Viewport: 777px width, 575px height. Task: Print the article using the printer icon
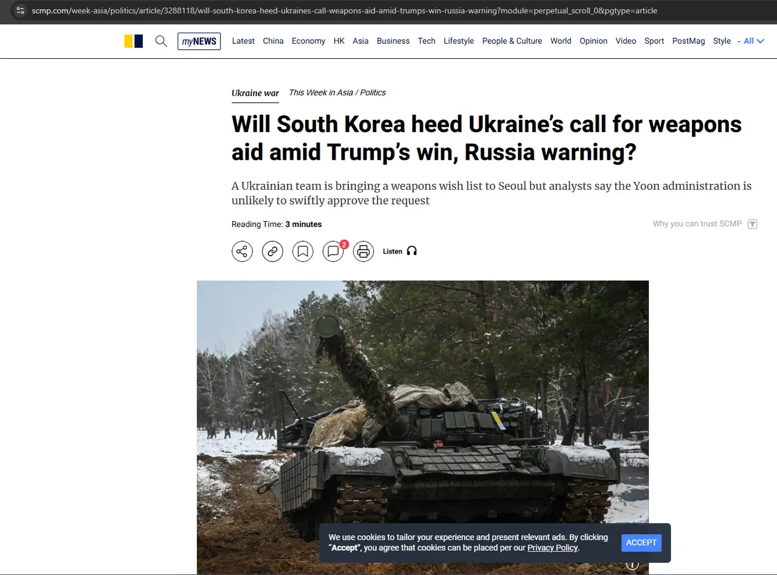364,251
